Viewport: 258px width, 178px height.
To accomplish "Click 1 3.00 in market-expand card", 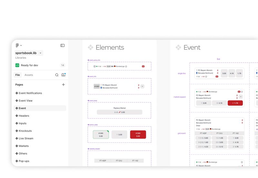I will click(204, 103).
